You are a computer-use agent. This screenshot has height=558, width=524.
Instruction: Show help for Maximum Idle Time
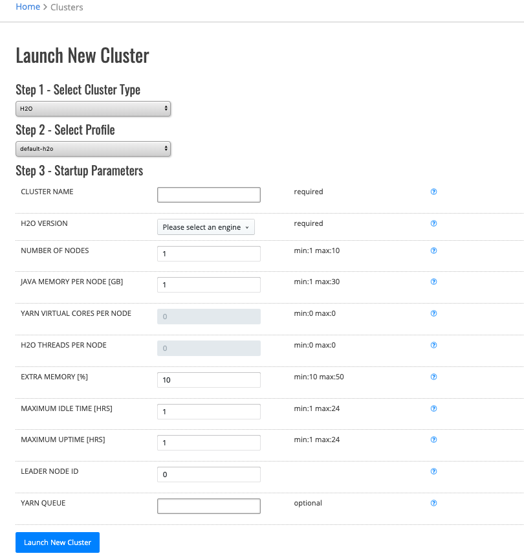pyautogui.click(x=433, y=408)
